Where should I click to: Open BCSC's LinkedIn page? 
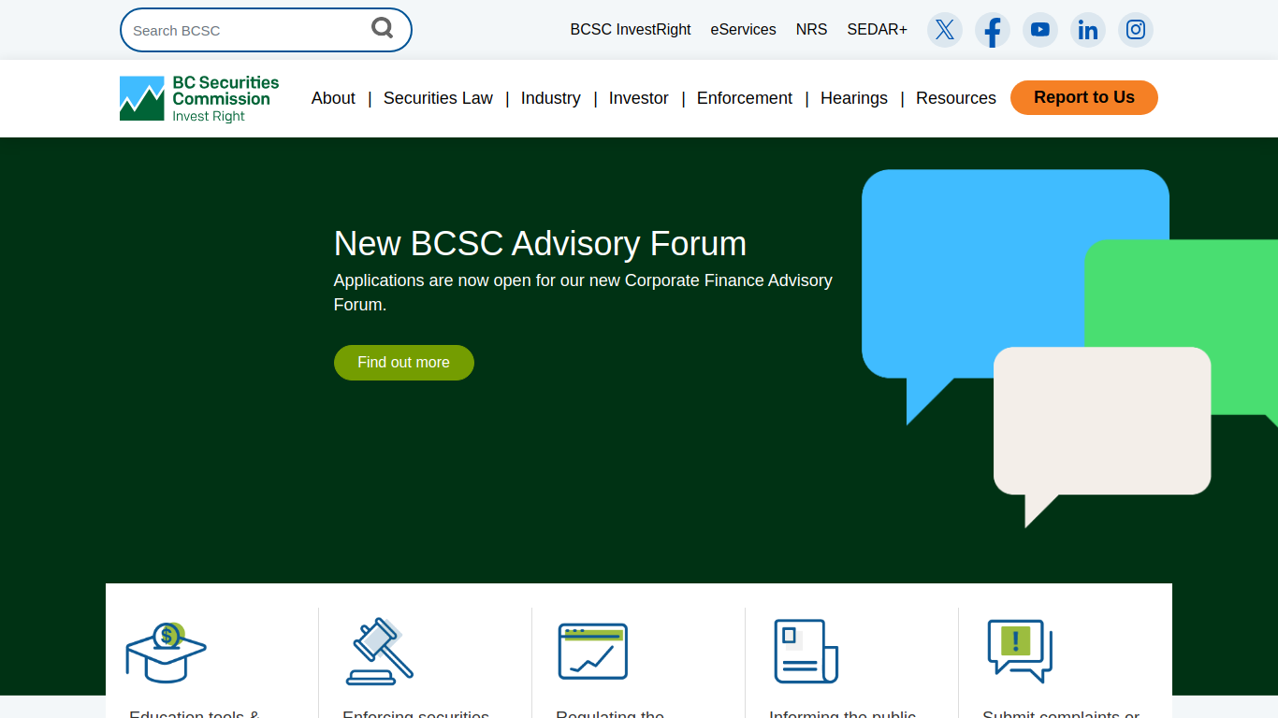(x=1088, y=30)
